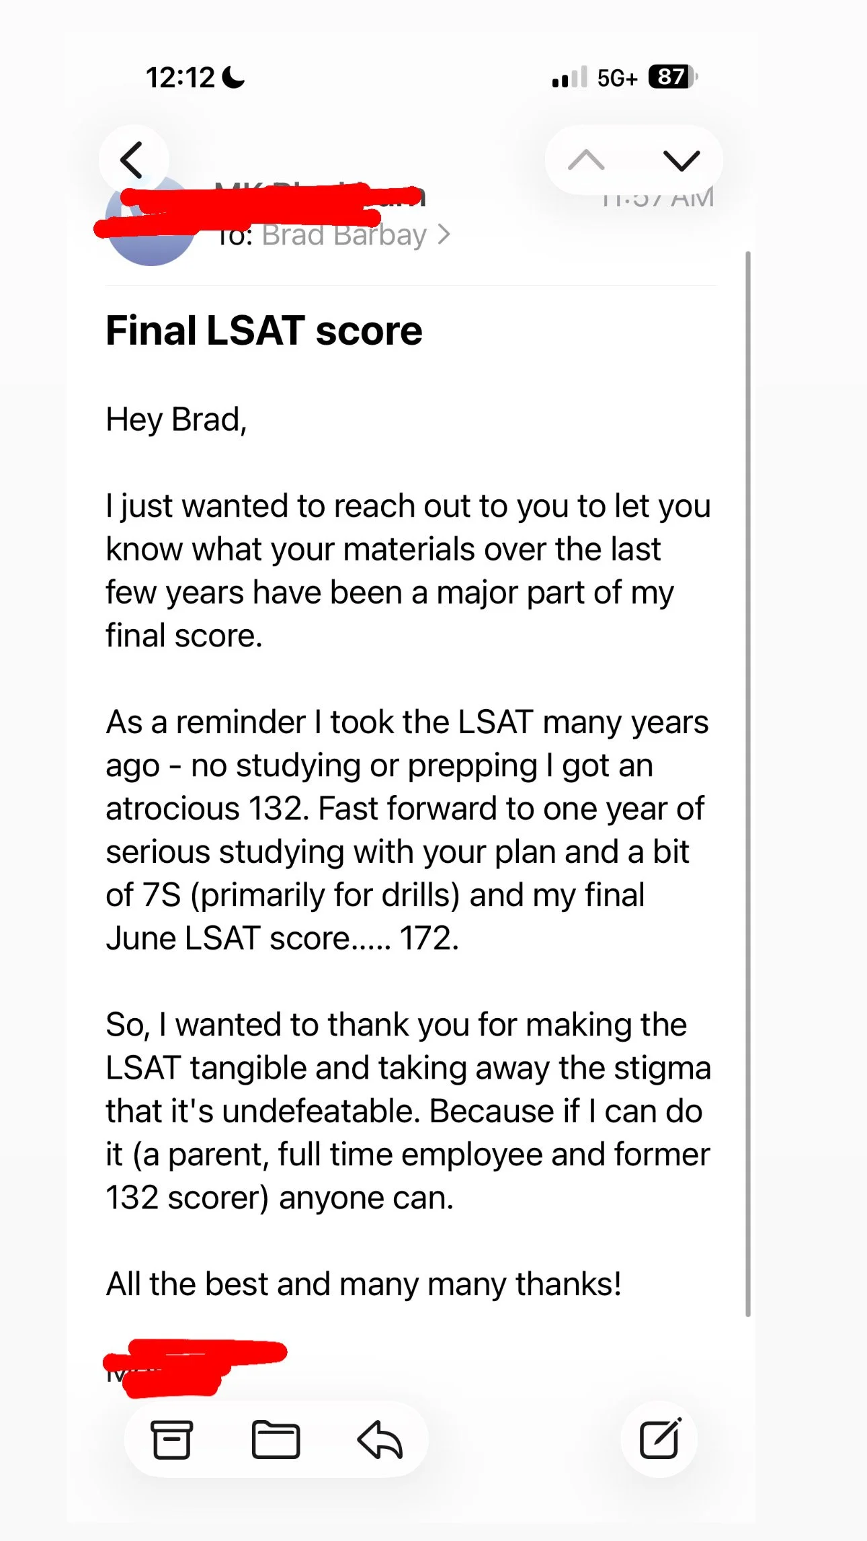Tap the Final LSAT score subject line
The image size is (867, 1541).
pyautogui.click(x=264, y=331)
